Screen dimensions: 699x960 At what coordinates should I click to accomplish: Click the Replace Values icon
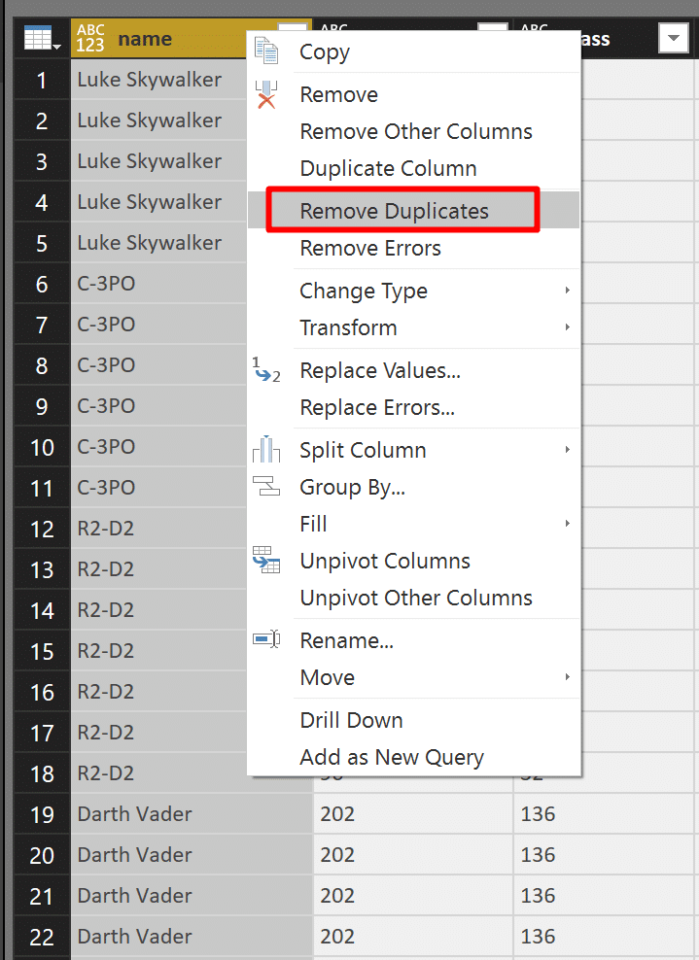[x=266, y=370]
